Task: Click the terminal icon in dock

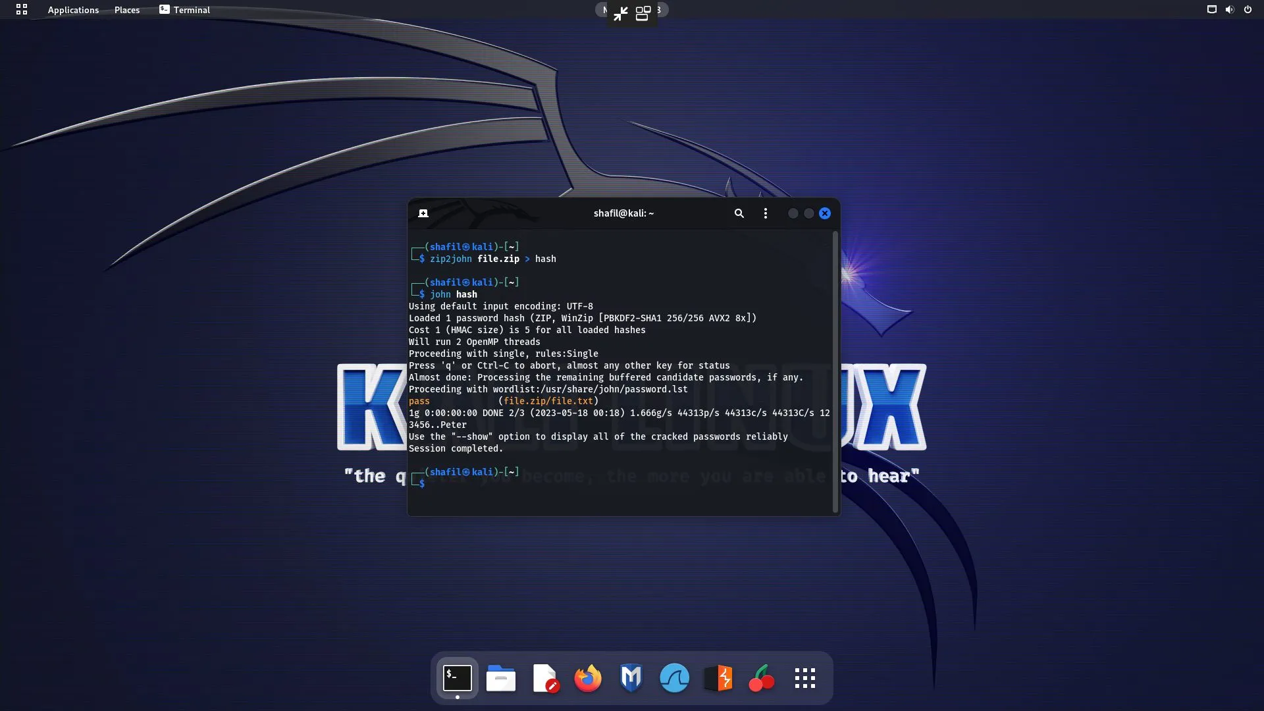Action: [458, 678]
